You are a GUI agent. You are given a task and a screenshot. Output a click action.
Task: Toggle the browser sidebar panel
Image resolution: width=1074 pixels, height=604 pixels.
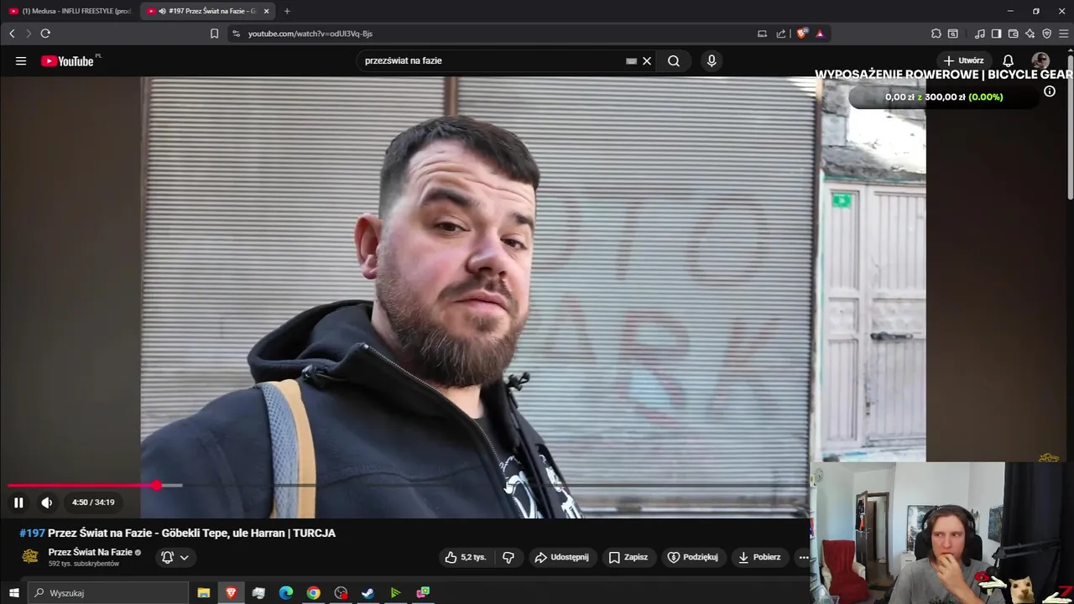[x=996, y=34]
